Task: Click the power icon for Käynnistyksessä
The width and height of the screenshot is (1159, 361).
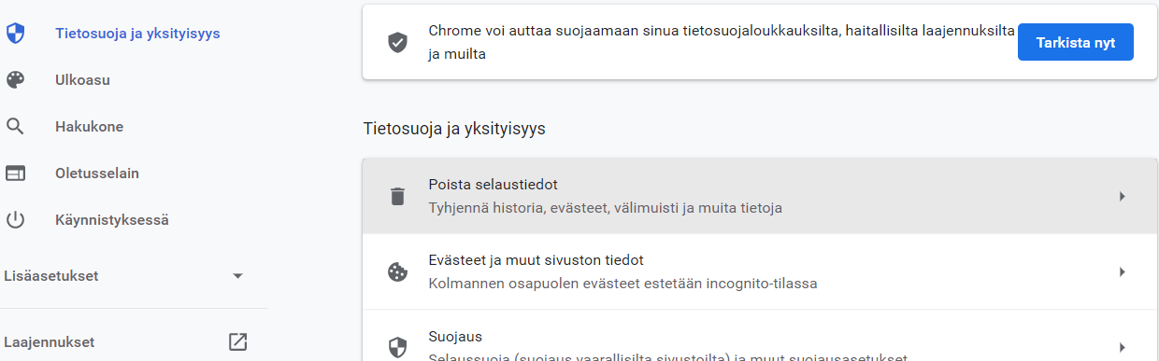Action: point(15,221)
